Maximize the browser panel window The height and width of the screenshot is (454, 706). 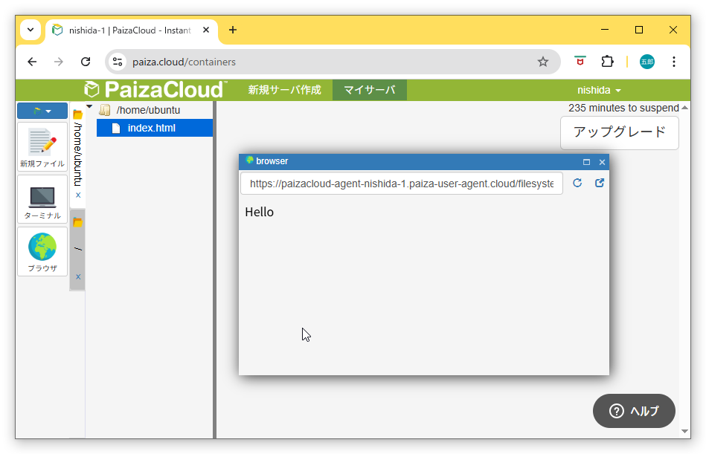pyautogui.click(x=586, y=162)
